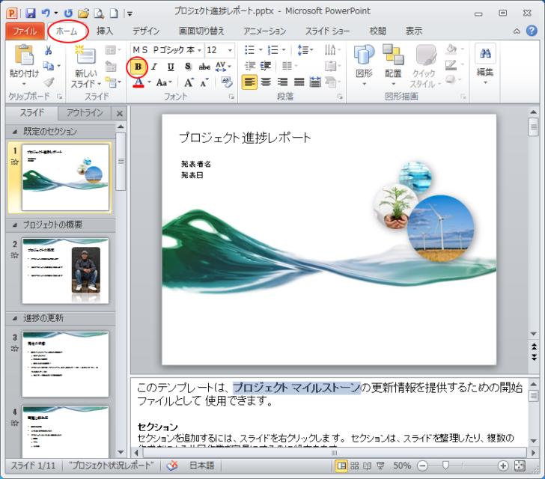The width and height of the screenshot is (545, 479).
Task: Open the font color red swatch
Action: coord(138,83)
